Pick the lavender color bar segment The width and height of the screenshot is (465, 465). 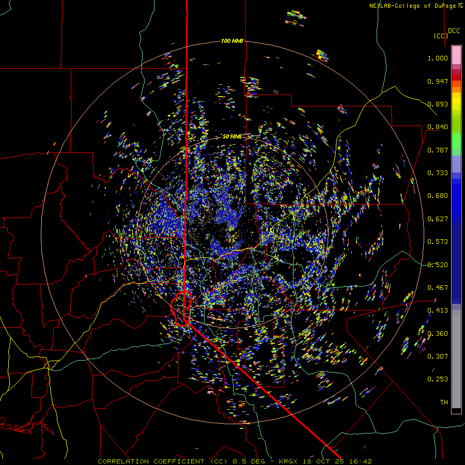point(456,164)
